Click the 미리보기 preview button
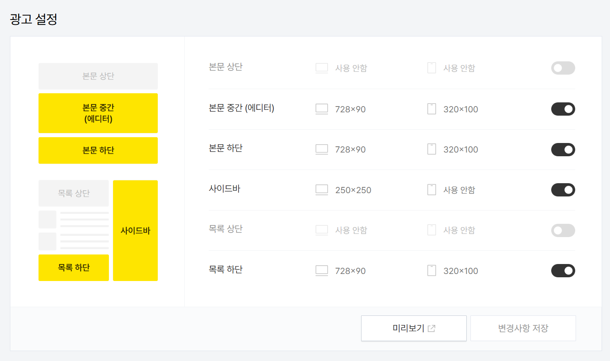Image resolution: width=610 pixels, height=361 pixels. (413, 328)
